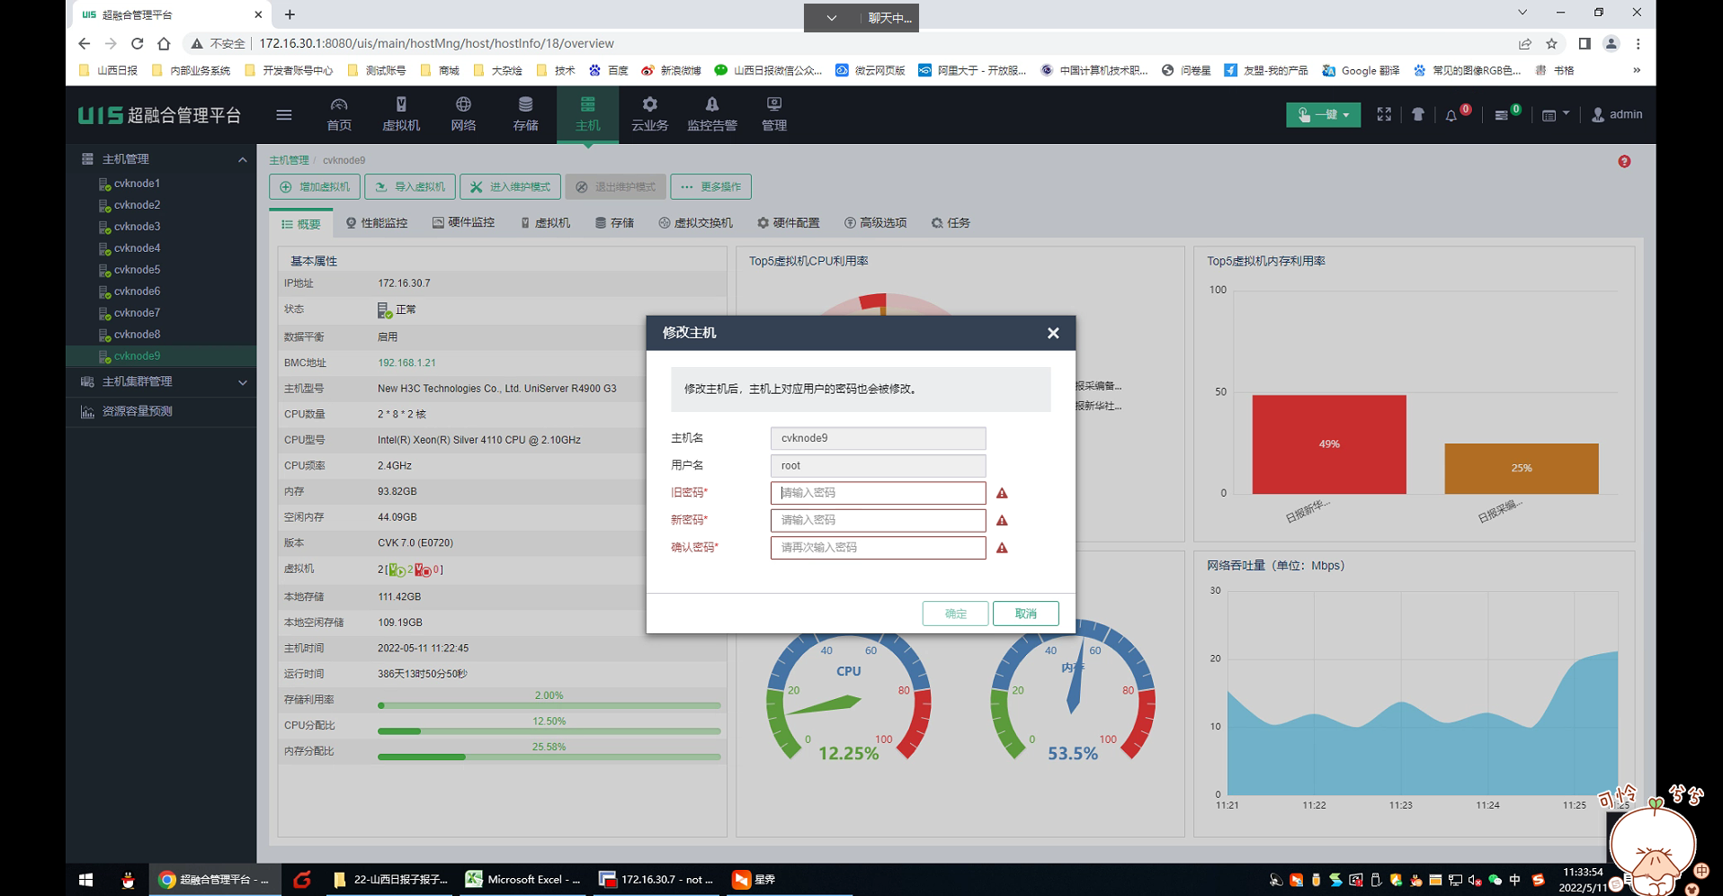Screen dimensions: 1723x896
Task: Switch to the 硬件配置 tab
Action: (788, 223)
